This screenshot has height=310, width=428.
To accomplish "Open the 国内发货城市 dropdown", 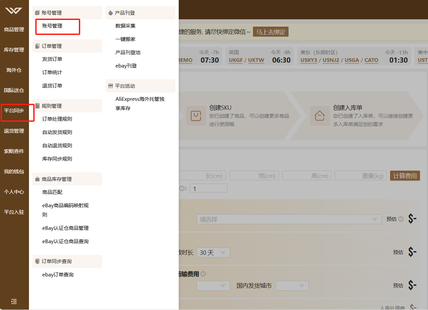I will click(292, 286).
